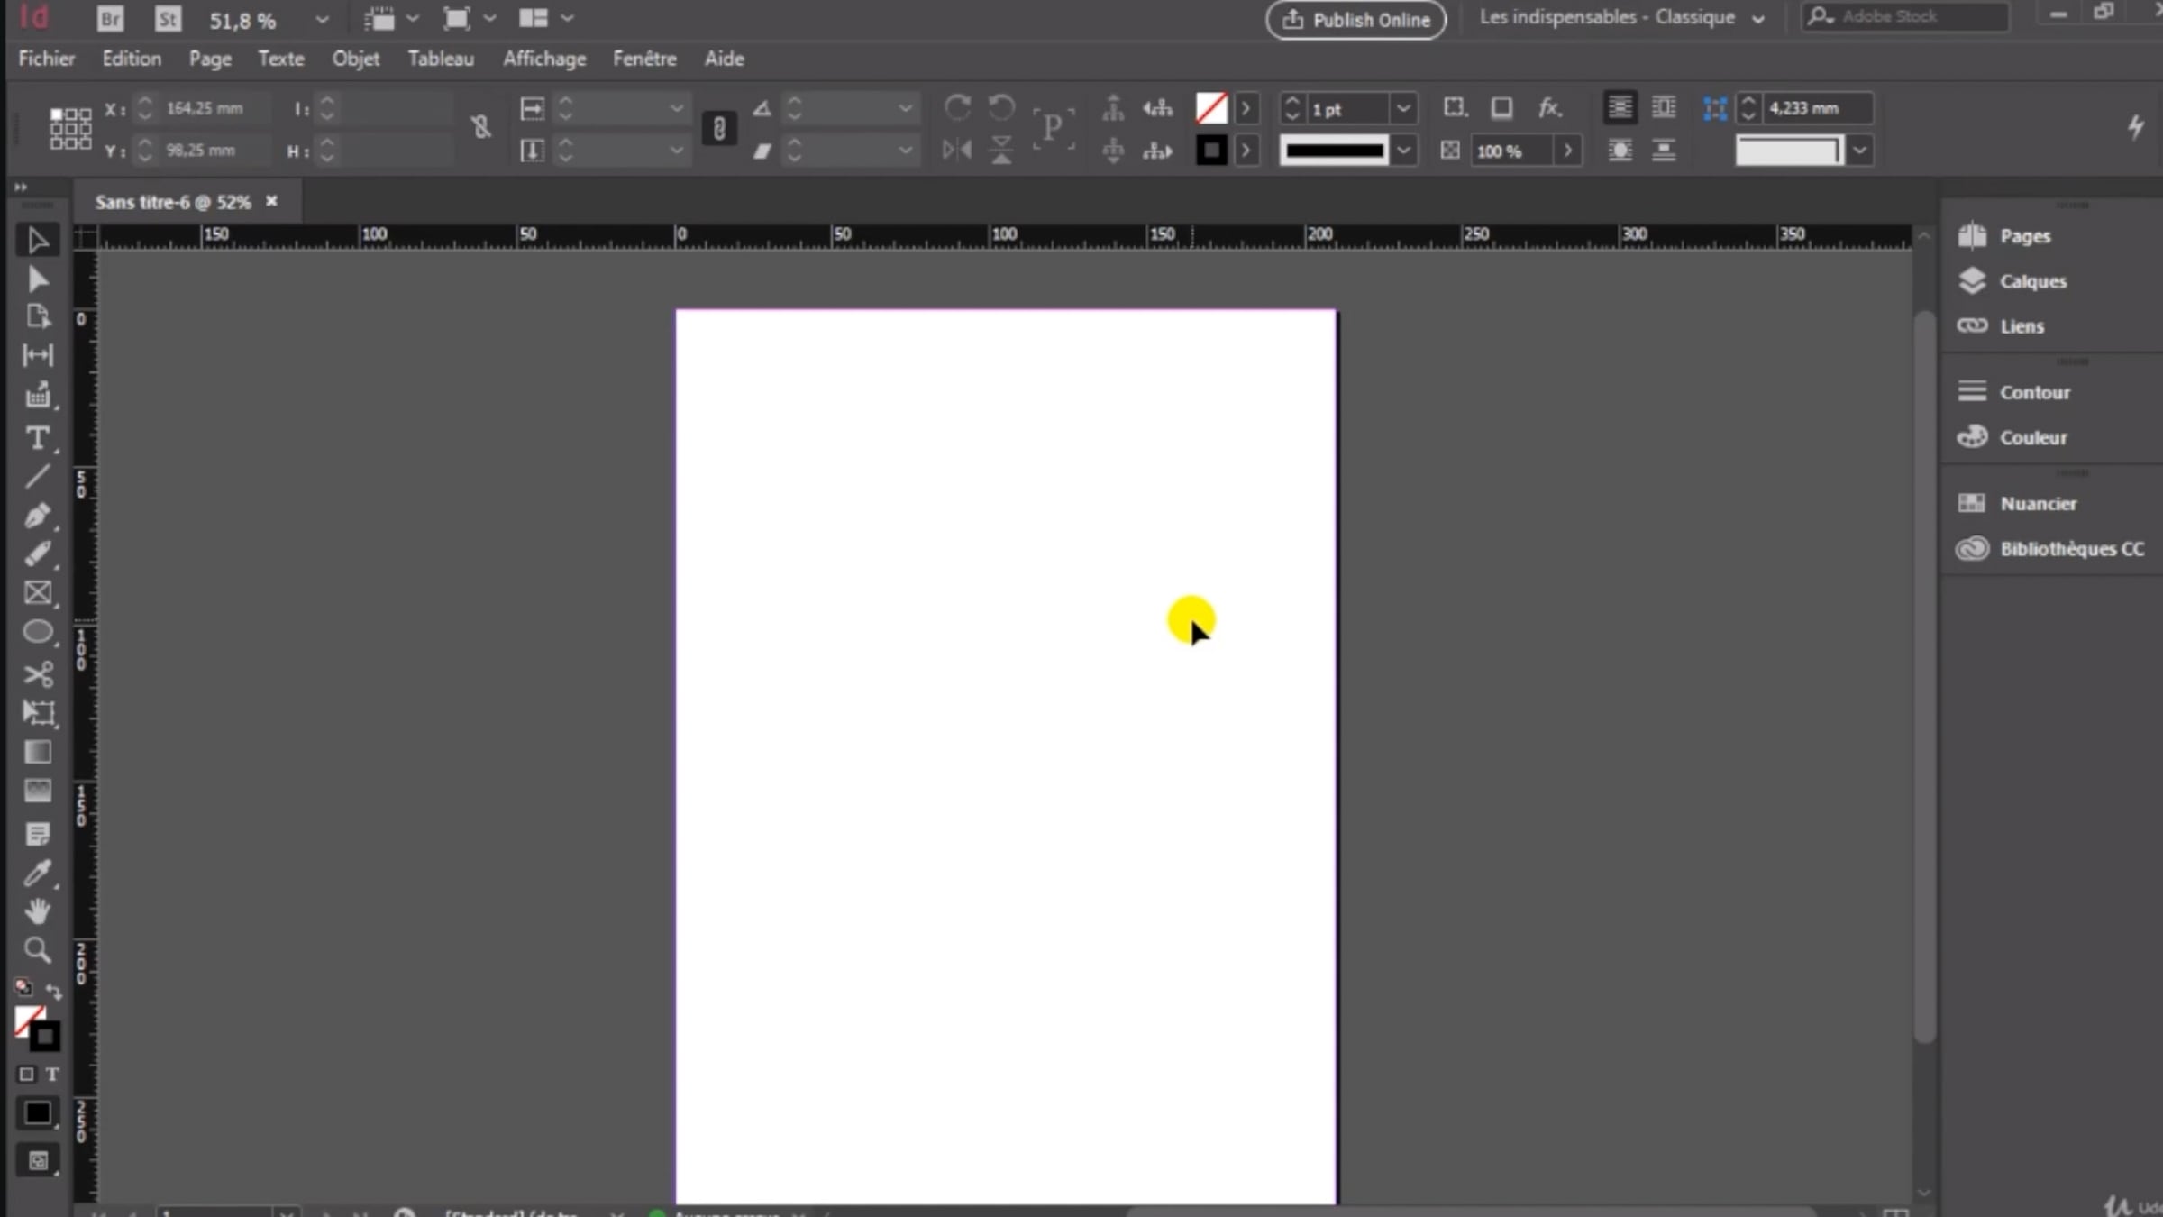
Task: Select the Note tool
Action: (x=37, y=834)
